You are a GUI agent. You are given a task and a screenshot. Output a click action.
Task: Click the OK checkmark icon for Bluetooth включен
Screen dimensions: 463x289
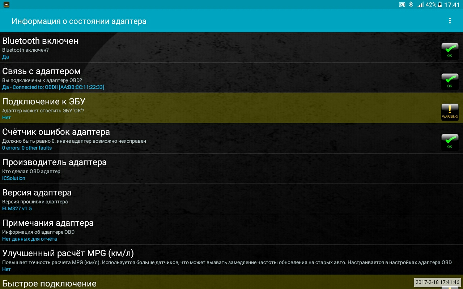[x=450, y=51]
